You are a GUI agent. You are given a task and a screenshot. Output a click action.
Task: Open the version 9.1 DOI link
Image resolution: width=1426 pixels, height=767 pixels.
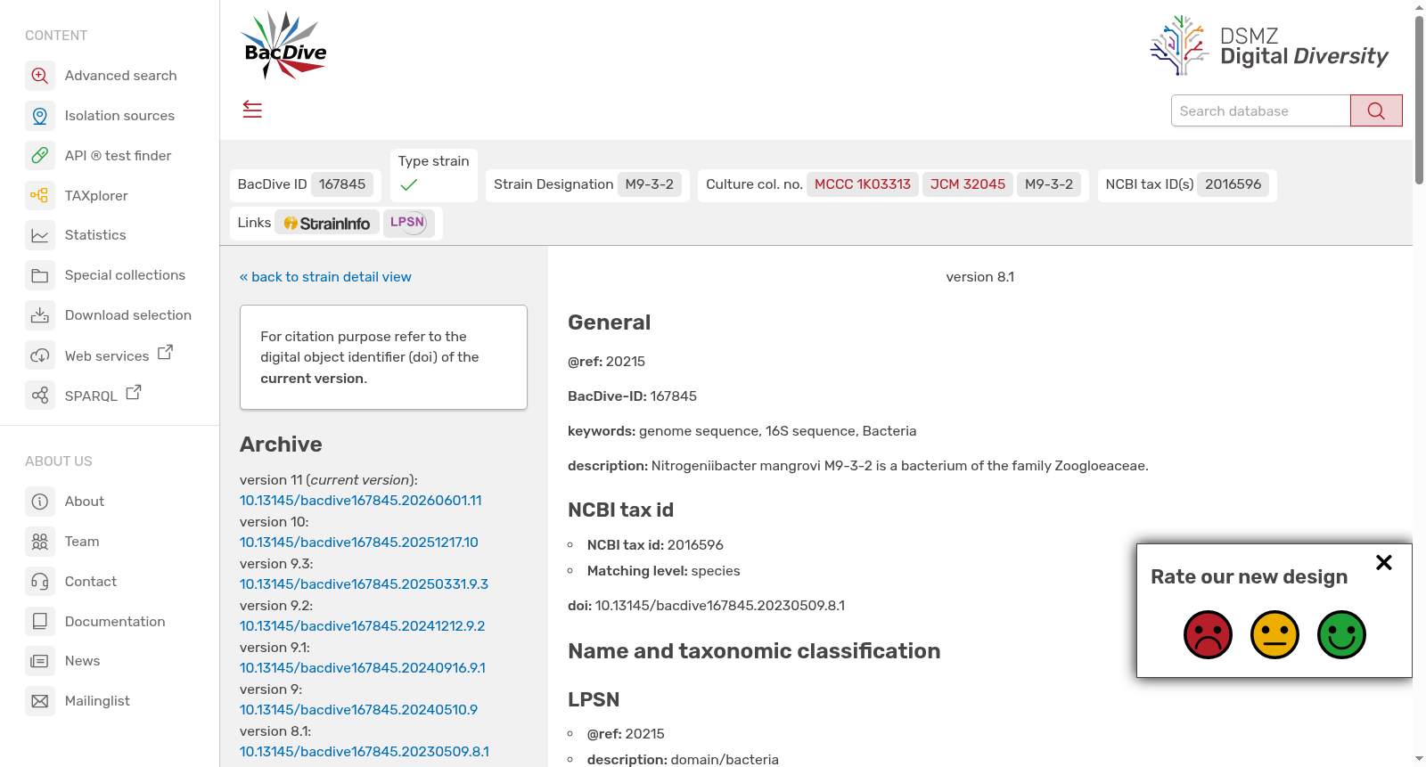pos(363,668)
